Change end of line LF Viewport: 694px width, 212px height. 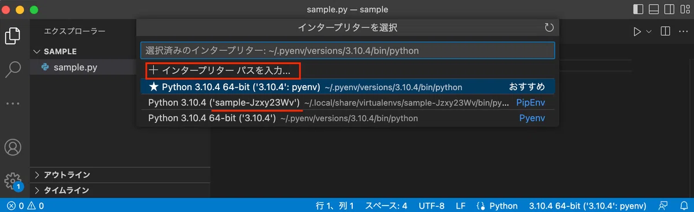pos(460,205)
